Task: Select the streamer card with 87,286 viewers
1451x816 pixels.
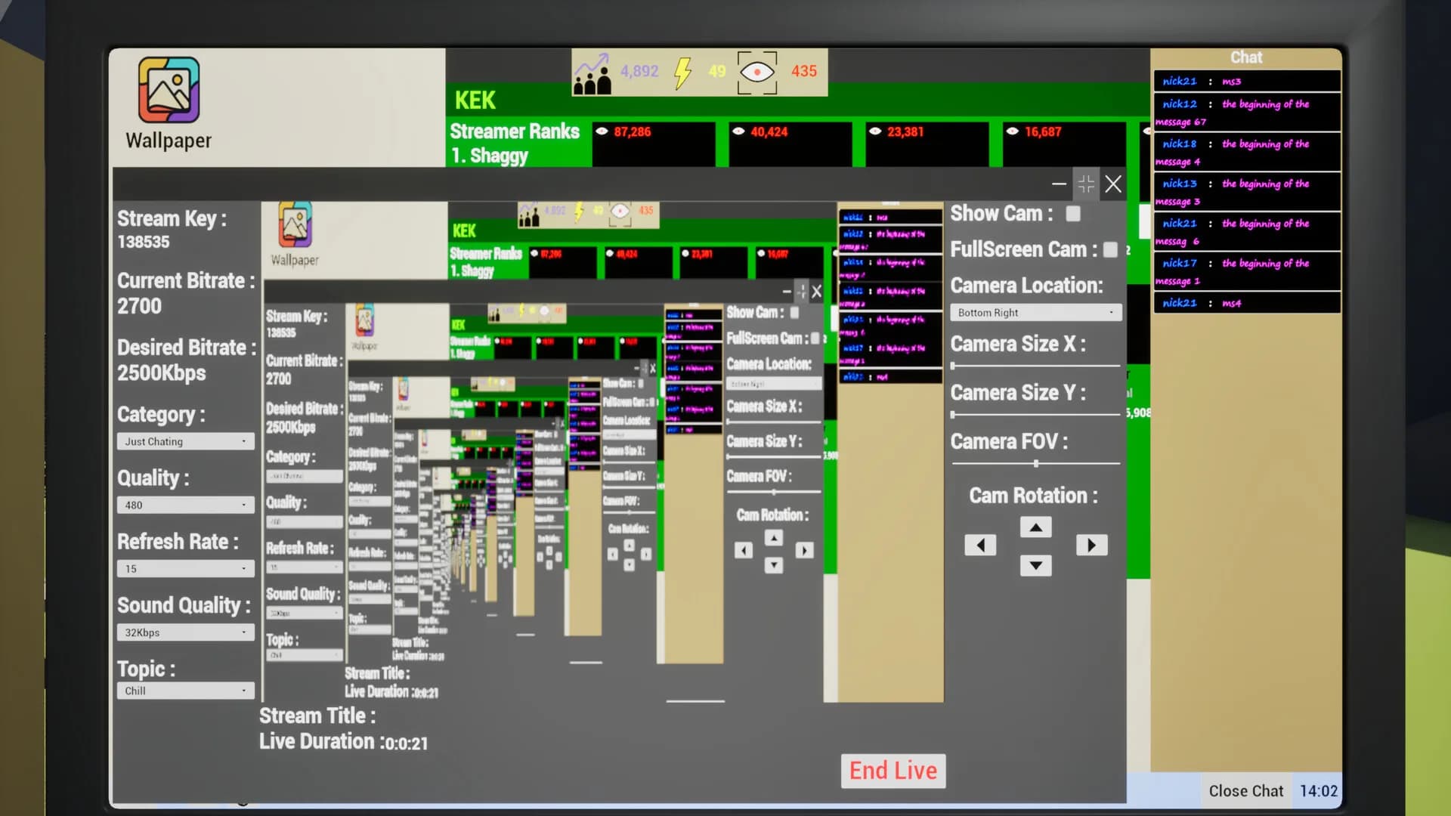Action: tap(654, 144)
